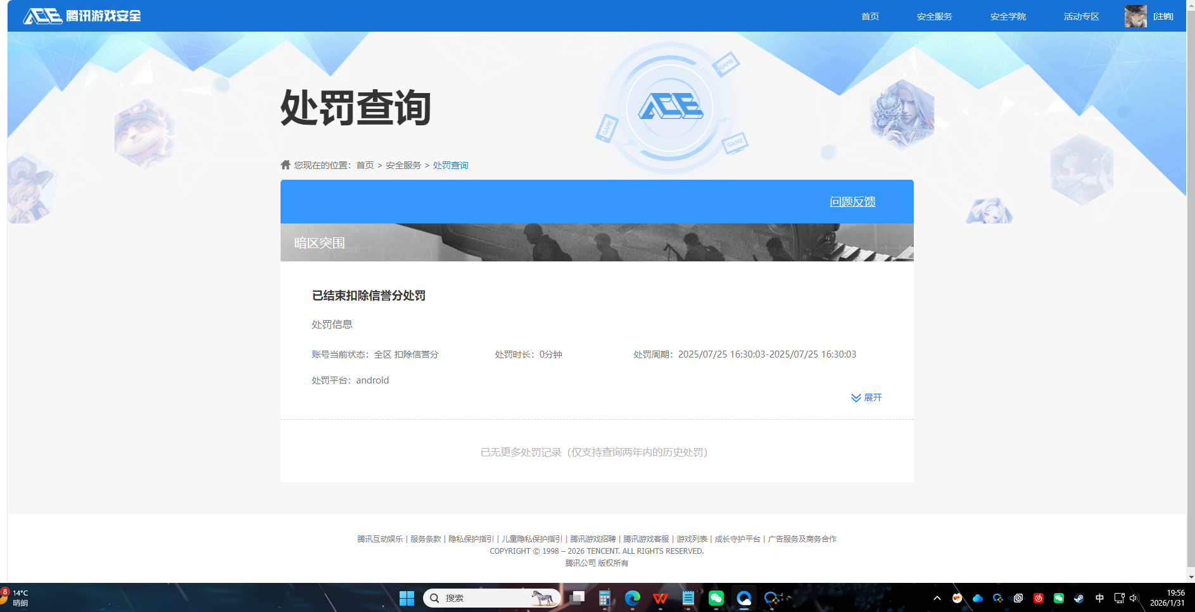Open the user avatar in top navigation
Viewport: 1195px width, 612px height.
click(x=1135, y=16)
